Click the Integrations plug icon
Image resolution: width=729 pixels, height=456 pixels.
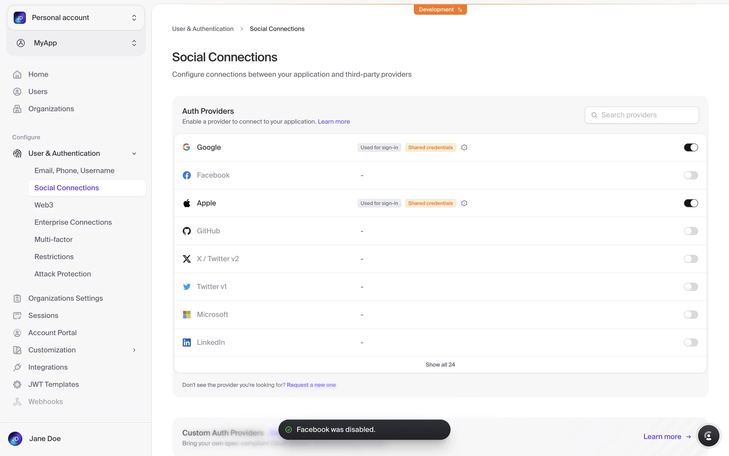click(x=17, y=367)
